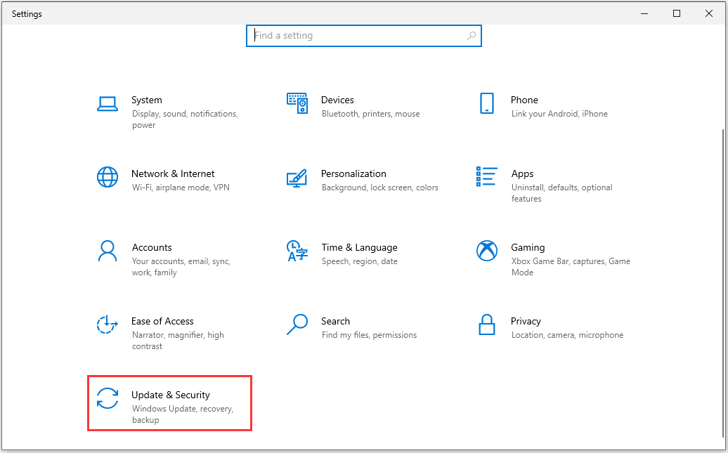Screen dimensions: 728x453
Task: Click "Speech, region, date" text
Action: [359, 261]
